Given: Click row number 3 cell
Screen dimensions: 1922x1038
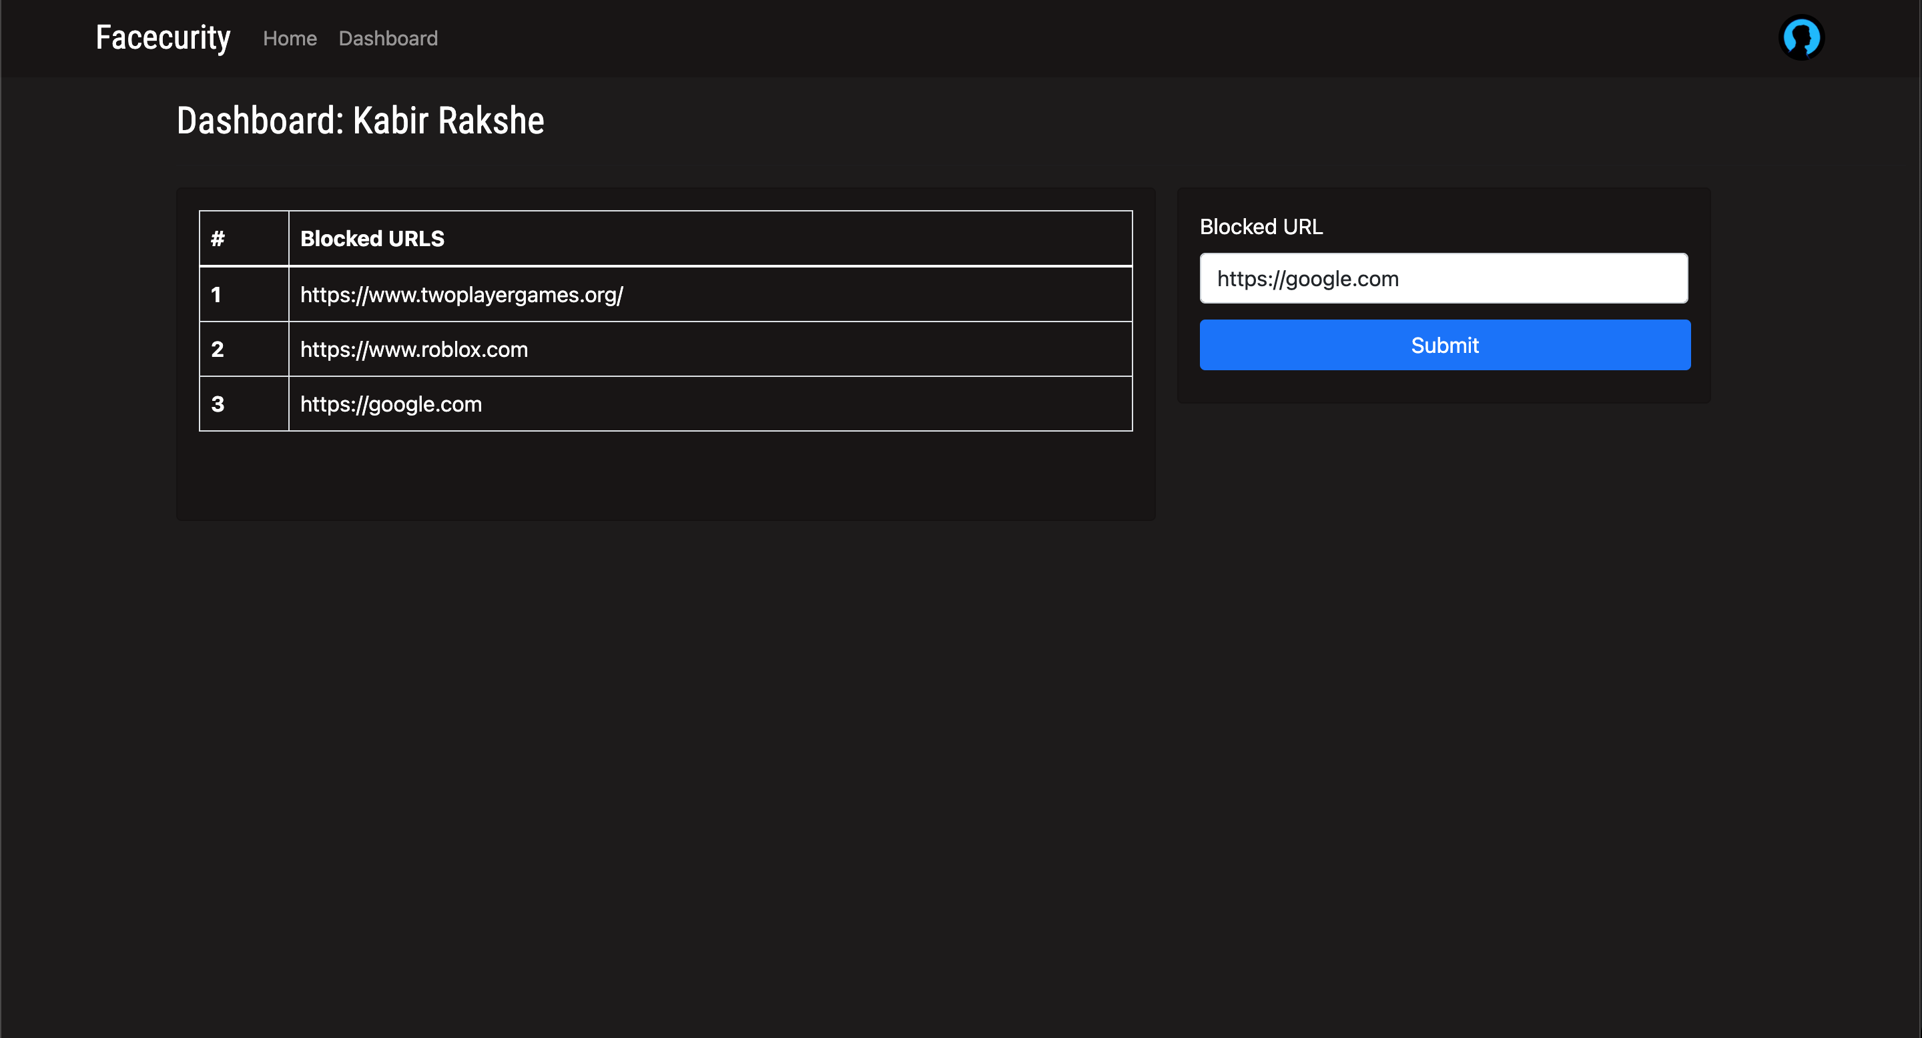Looking at the screenshot, I should (217, 404).
